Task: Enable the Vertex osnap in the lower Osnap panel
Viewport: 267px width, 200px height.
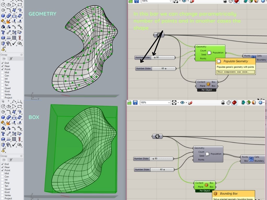Action: (x=3, y=195)
